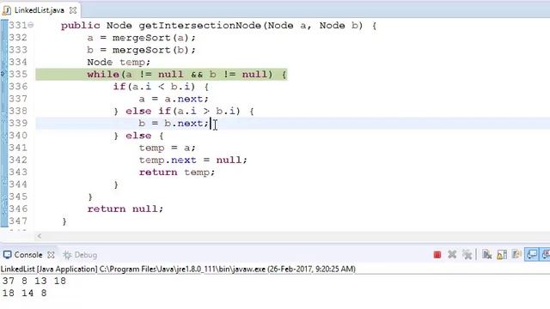
Task: Click the LinkedList [Java Application] launch description
Action: click(x=178, y=269)
